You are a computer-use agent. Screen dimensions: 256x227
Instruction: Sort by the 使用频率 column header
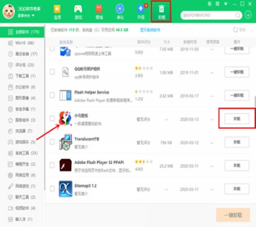[x=212, y=42]
